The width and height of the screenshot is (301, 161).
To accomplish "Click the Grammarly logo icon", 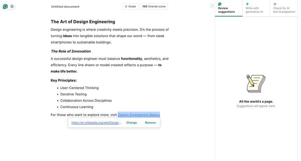I will point(5,7).
